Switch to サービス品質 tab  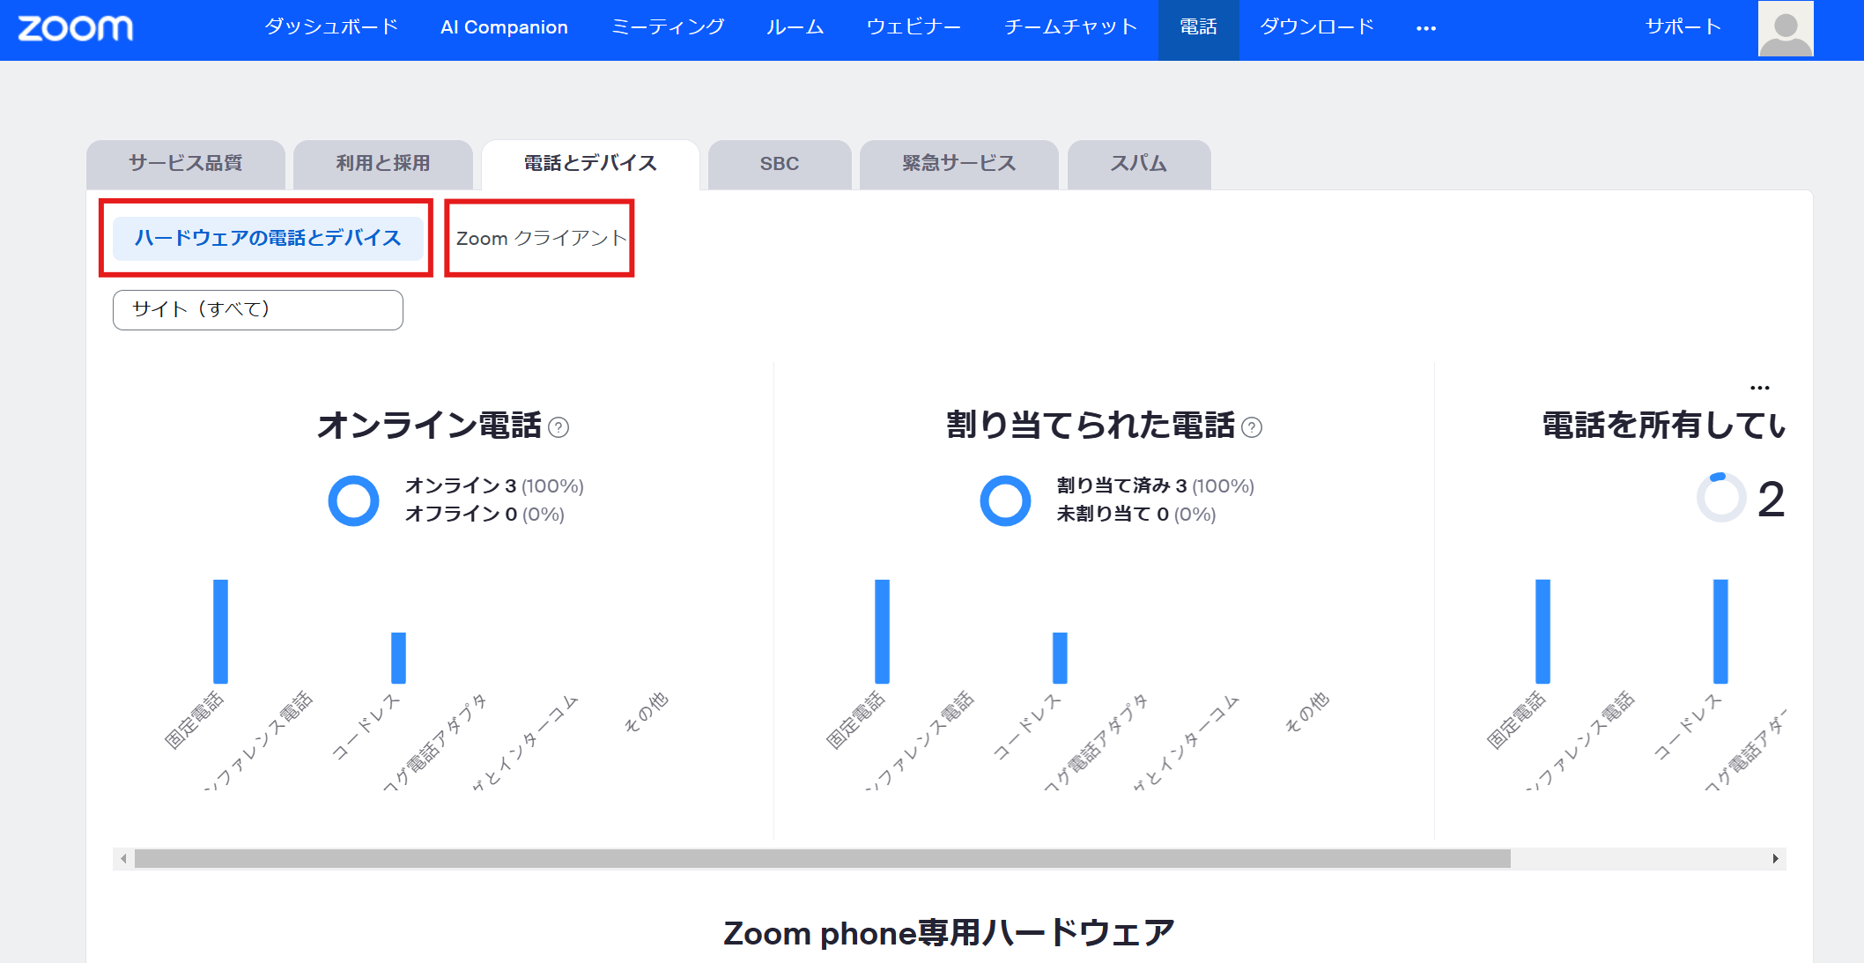coord(186,165)
